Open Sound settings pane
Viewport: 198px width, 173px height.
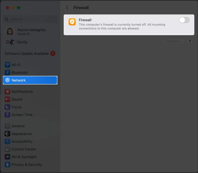17,99
